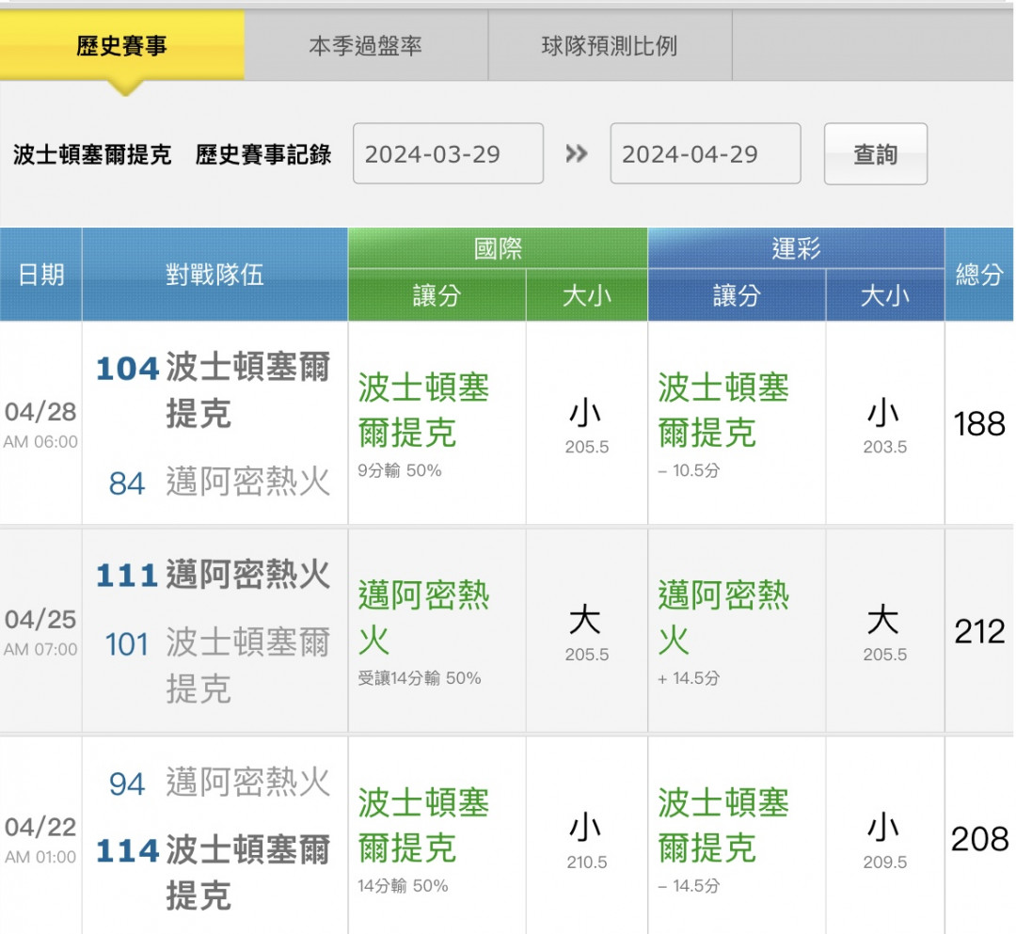
Task: Click the total score 188
Action: pos(979,424)
